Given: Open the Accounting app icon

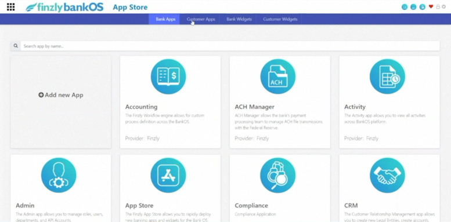Looking at the screenshot, I should point(168,77).
